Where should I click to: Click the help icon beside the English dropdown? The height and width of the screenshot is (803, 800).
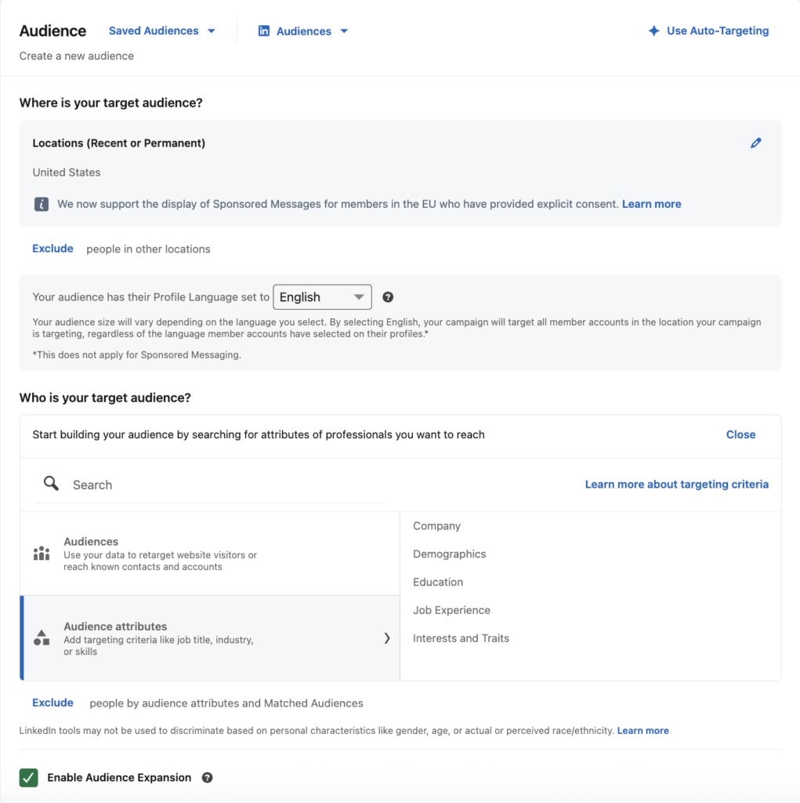point(388,297)
